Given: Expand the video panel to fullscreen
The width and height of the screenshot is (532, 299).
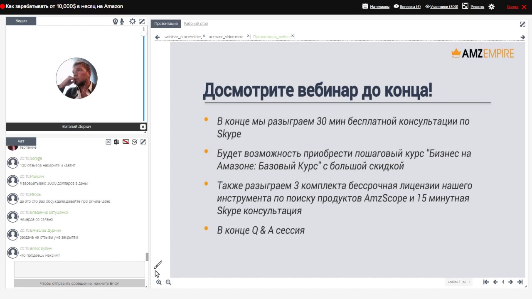Looking at the screenshot, I should pyautogui.click(x=142, y=22).
